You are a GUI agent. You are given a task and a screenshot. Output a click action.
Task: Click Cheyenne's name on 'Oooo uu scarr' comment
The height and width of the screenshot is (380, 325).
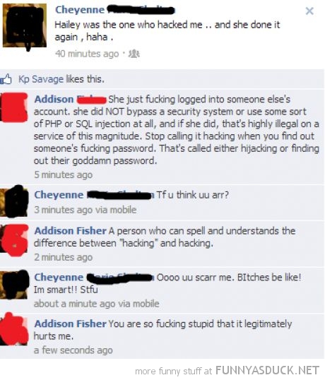[94, 278]
